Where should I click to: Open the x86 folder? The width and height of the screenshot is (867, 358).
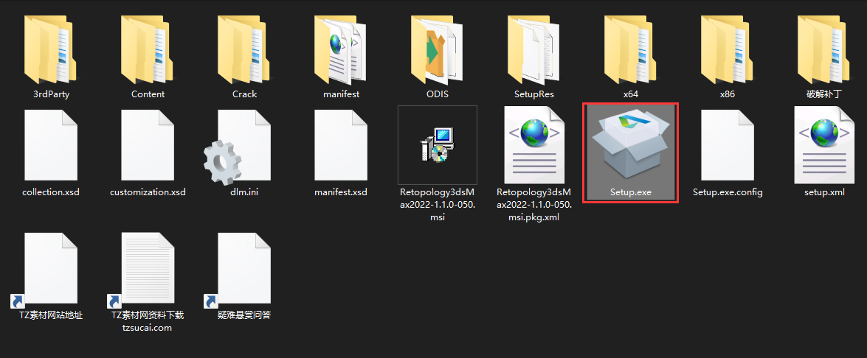pyautogui.click(x=727, y=50)
